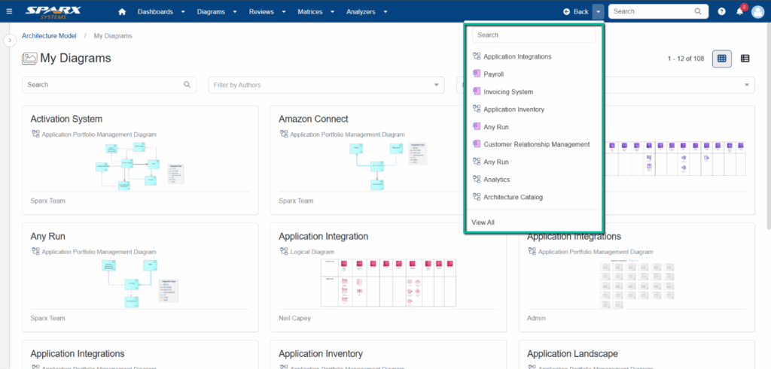
Task: Click the element icon beside Customer Relationship Management
Action: click(476, 144)
